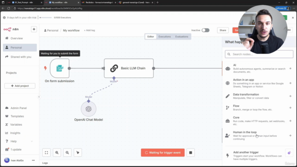Click the toolbox icon for Core
Screen dimensions: 297x167
pyautogui.click(x=228, y=121)
